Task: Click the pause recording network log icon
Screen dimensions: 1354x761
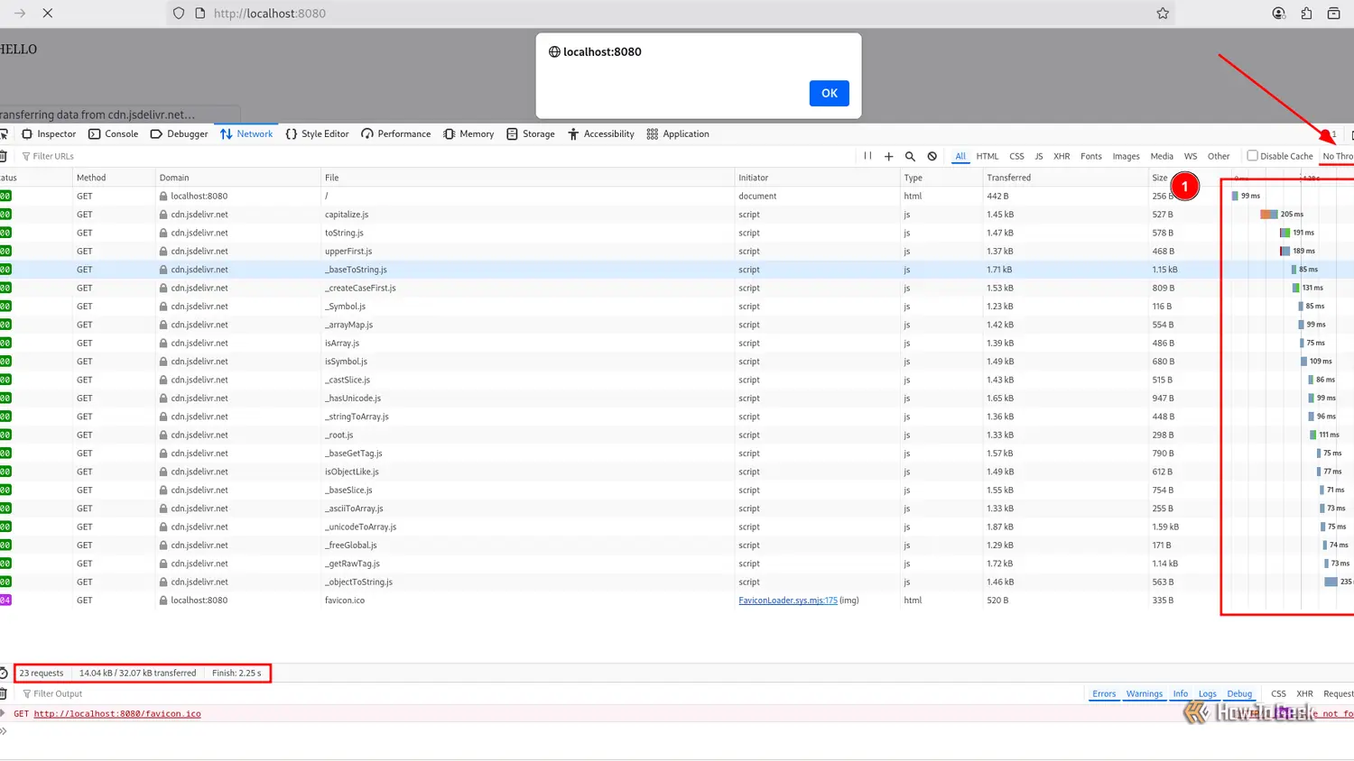Action: (867, 156)
